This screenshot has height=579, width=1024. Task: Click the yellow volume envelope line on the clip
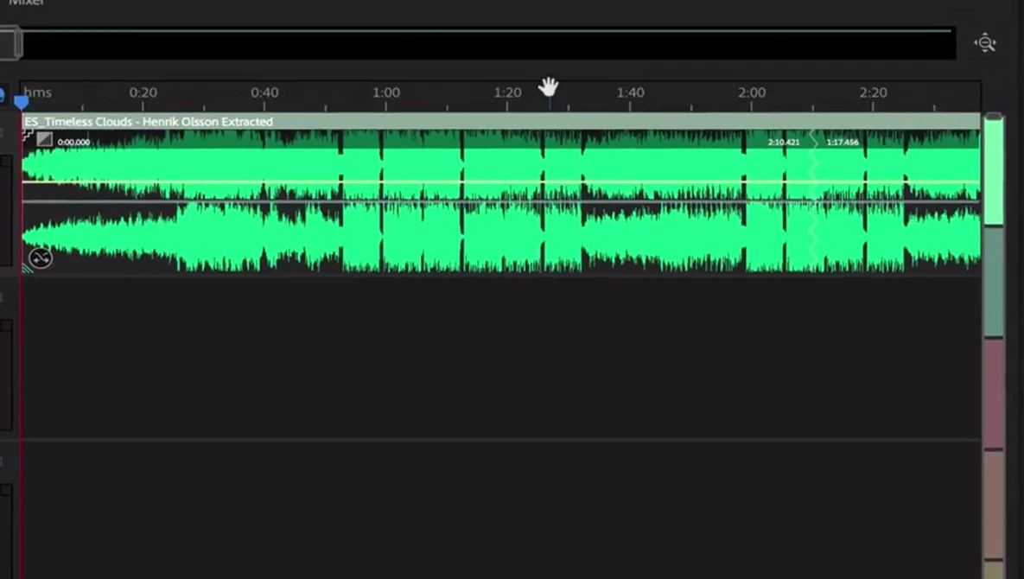tap(501, 181)
